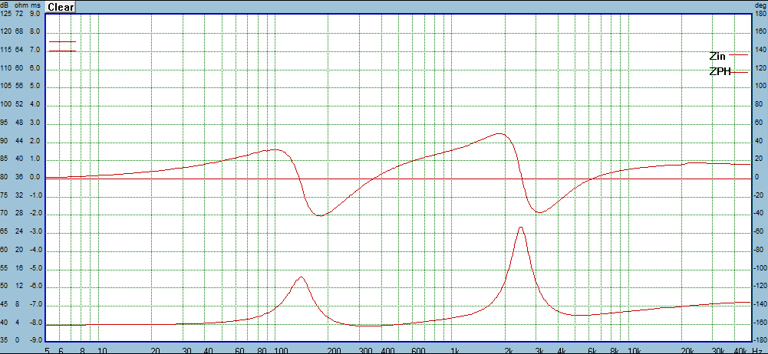Click the 1k frequency axis label
The image size is (768, 354).
[x=456, y=350]
